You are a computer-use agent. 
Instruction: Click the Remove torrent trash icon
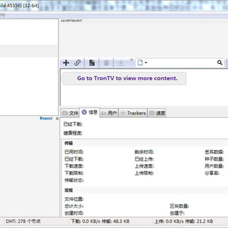(x=106, y=63)
